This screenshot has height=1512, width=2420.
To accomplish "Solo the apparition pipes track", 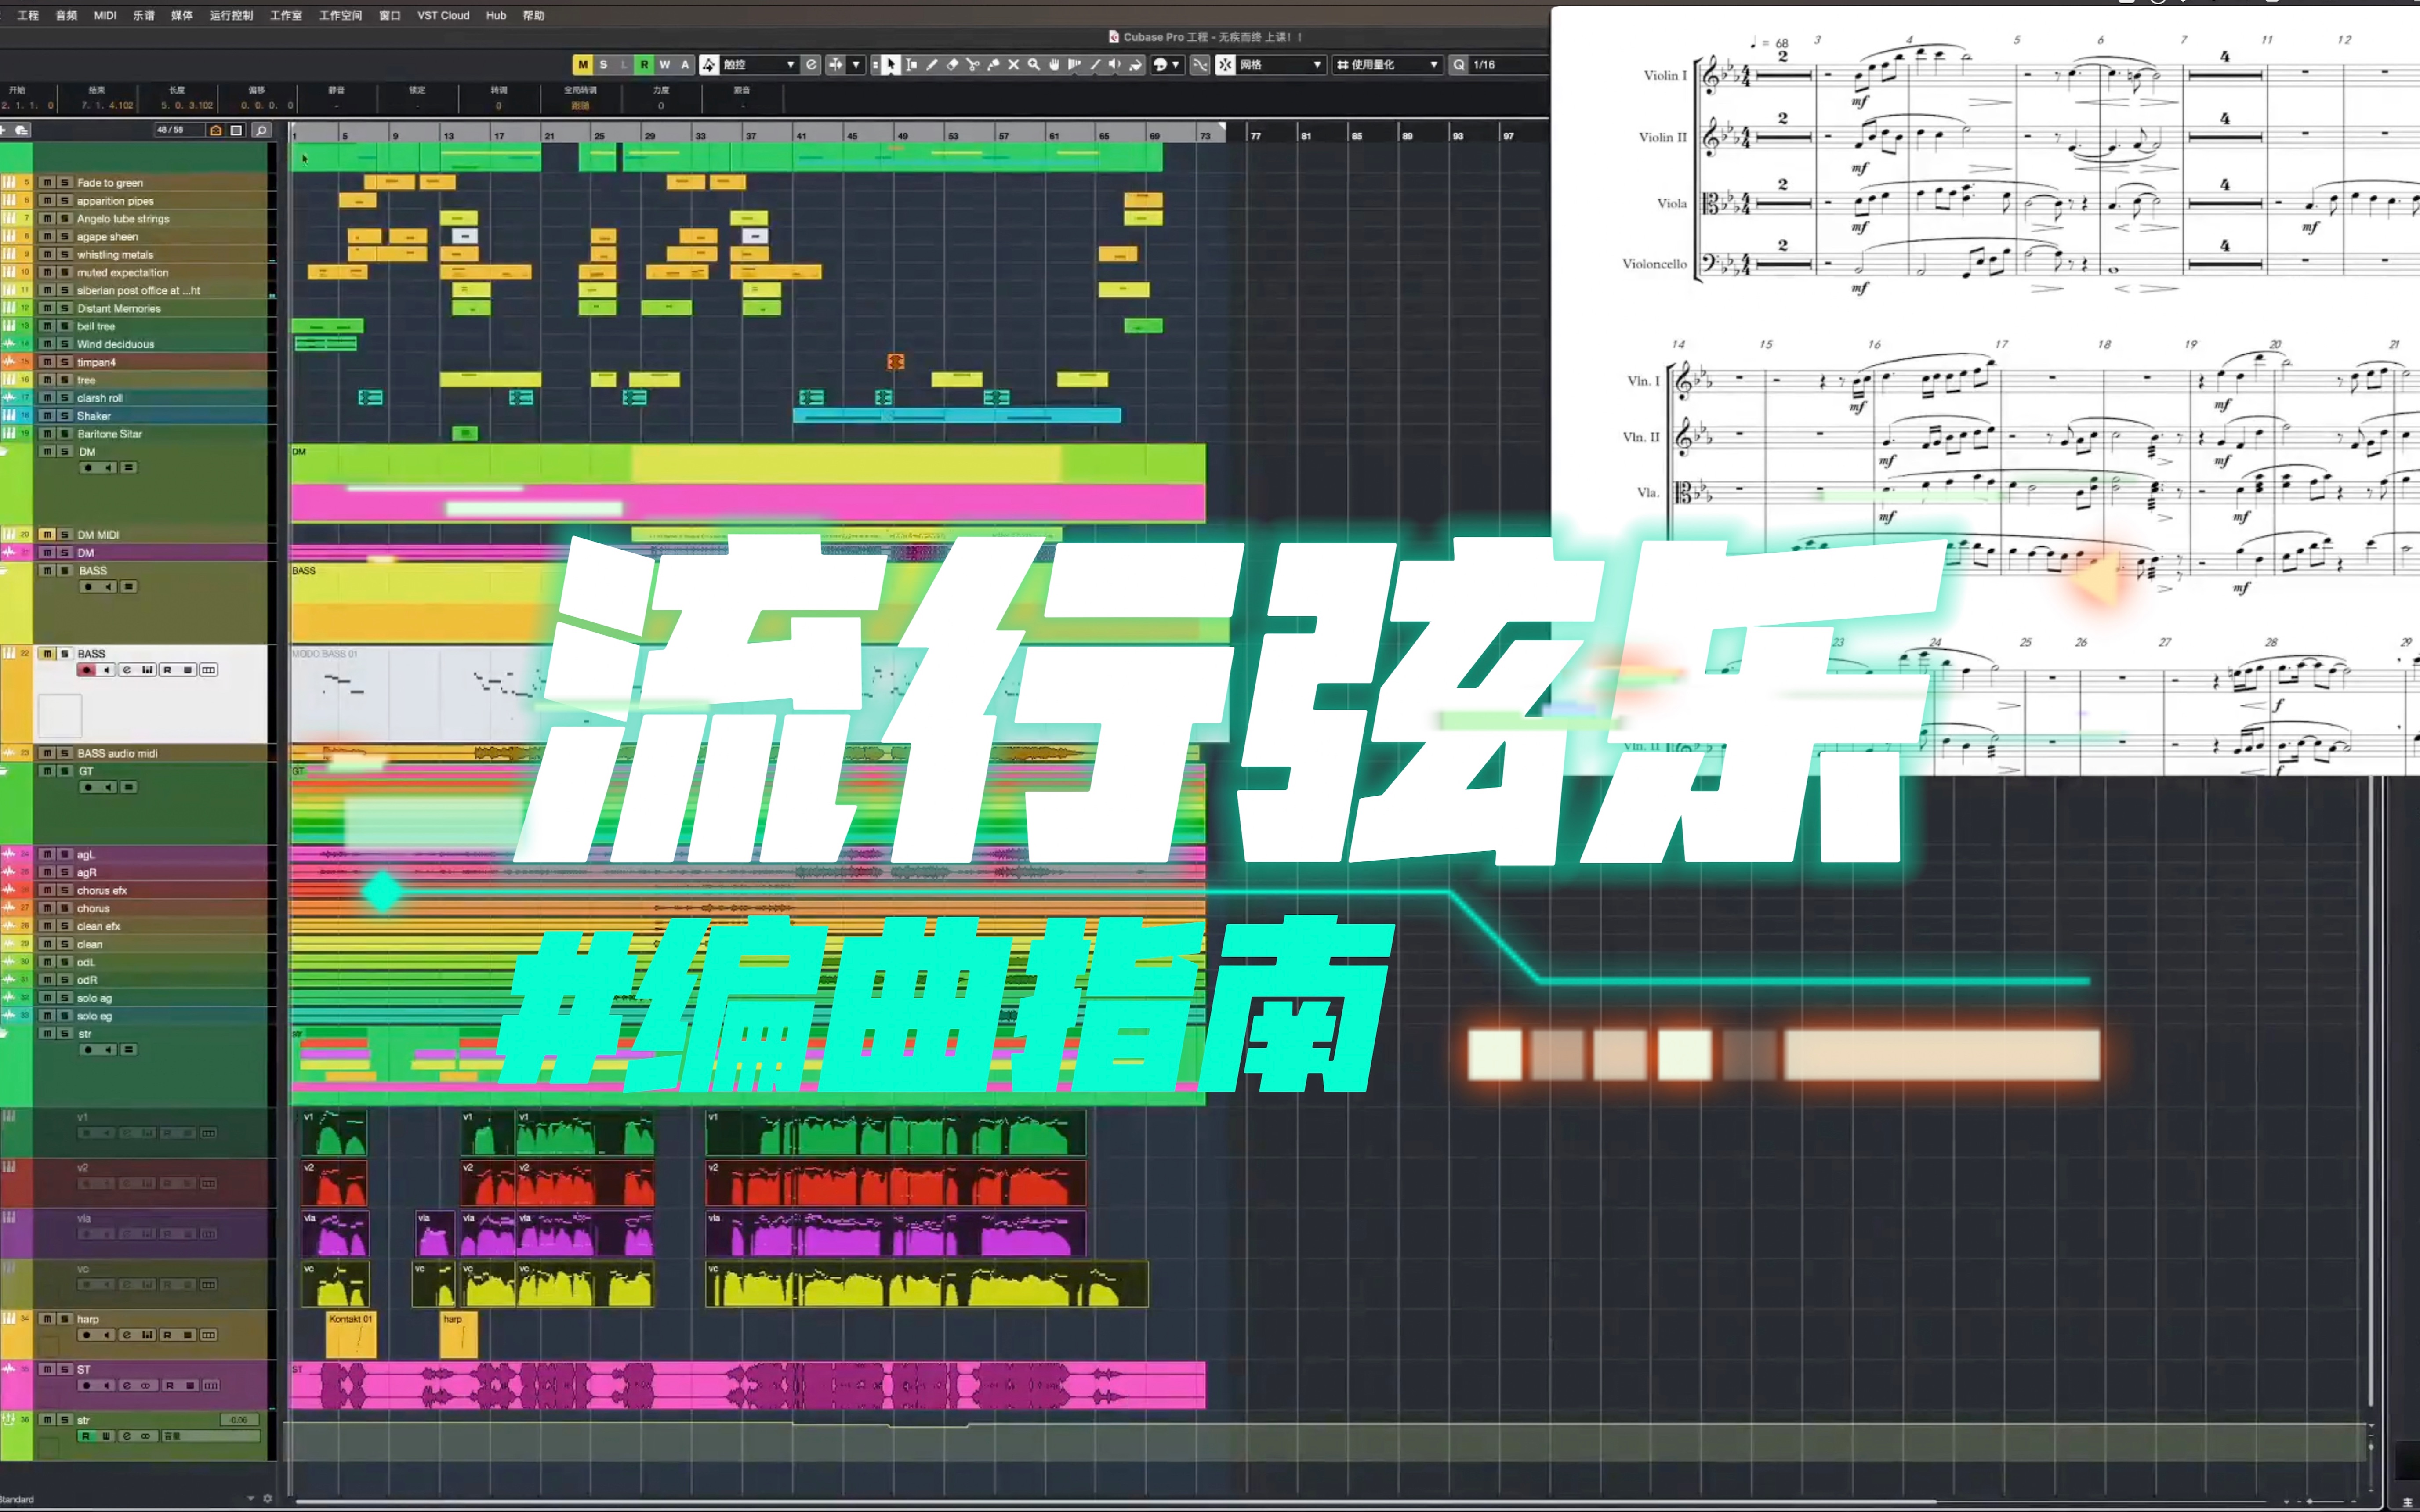I will click(64, 201).
